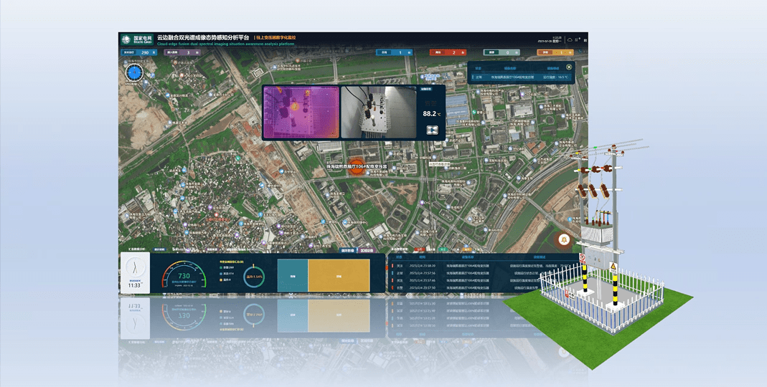Click the 290 device count indicator

pyautogui.click(x=138, y=52)
